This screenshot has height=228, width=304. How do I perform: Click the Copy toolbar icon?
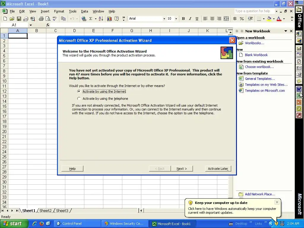(63, 19)
